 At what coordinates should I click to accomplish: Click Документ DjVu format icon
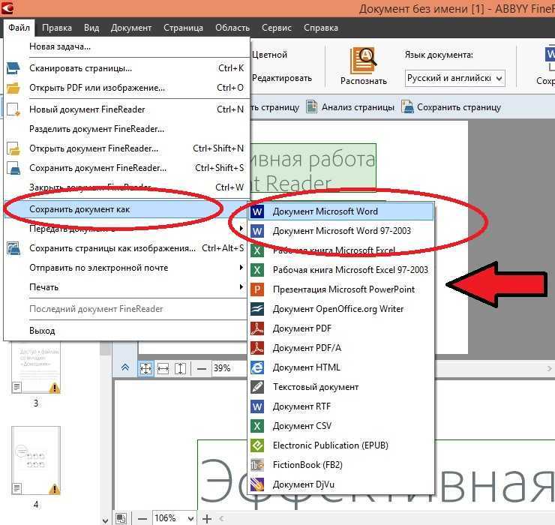tap(257, 484)
